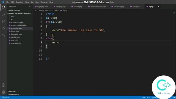This screenshot has height=99, width=176.
Task: Click the Ln 8, Col 9 status item
Action: click(145, 97)
